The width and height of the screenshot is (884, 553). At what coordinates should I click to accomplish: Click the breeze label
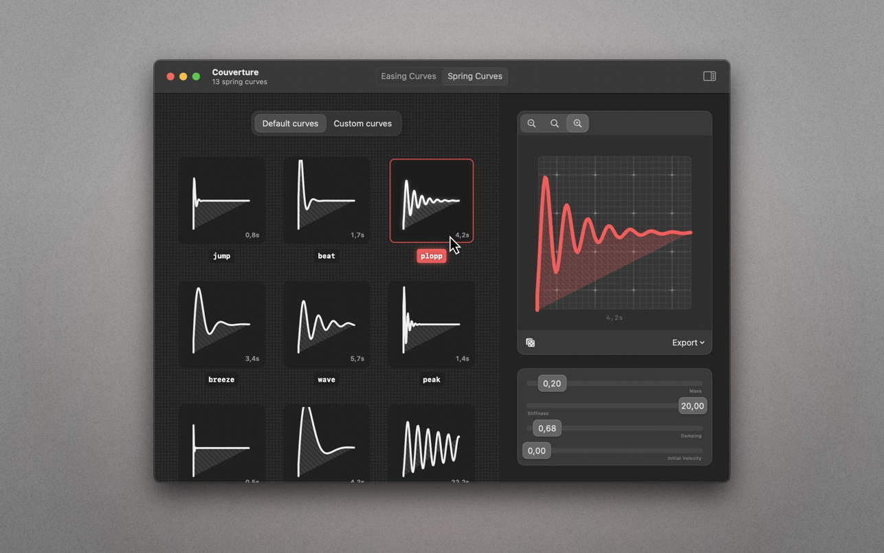[221, 380]
